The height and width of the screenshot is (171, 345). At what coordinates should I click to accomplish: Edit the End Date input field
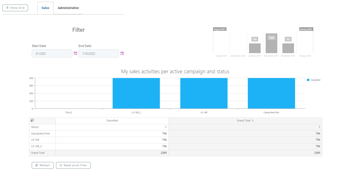coord(99,53)
